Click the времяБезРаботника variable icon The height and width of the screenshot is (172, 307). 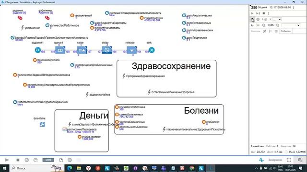117,107
